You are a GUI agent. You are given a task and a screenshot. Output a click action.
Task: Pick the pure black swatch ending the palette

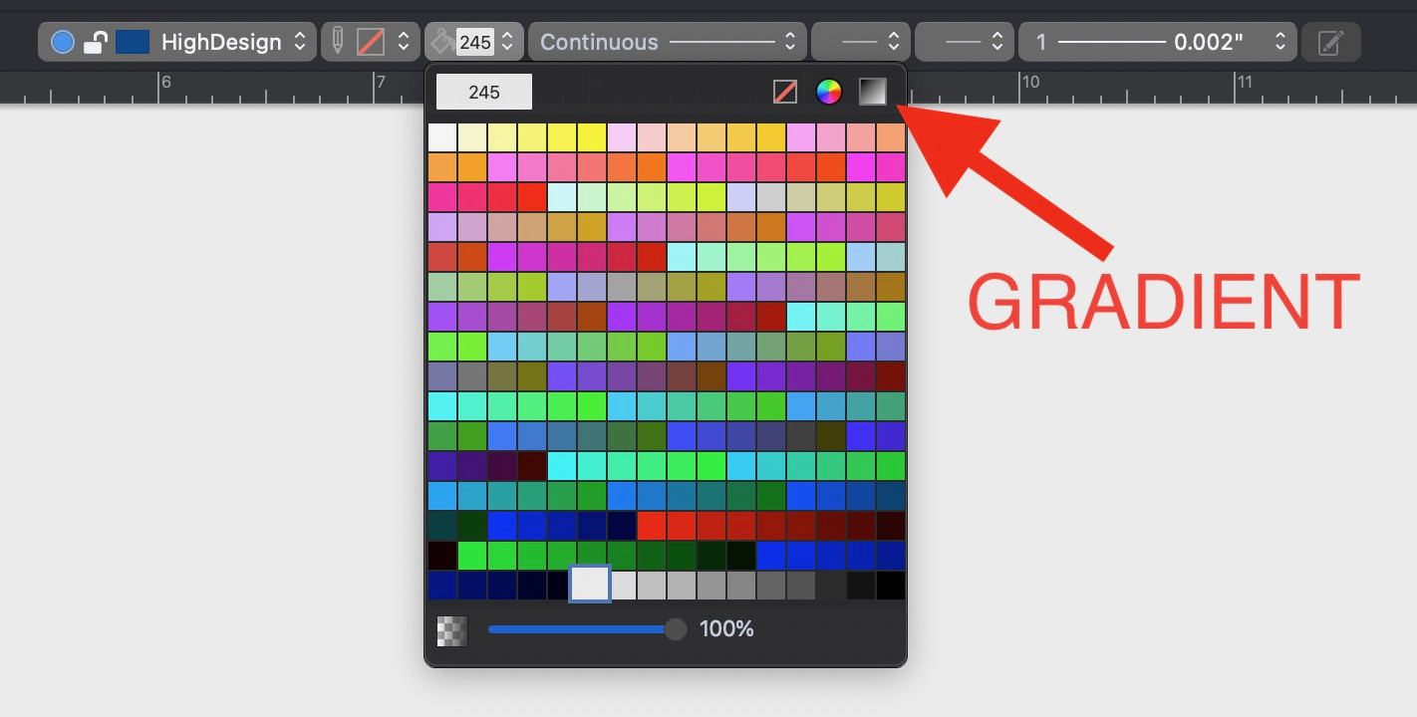891,586
